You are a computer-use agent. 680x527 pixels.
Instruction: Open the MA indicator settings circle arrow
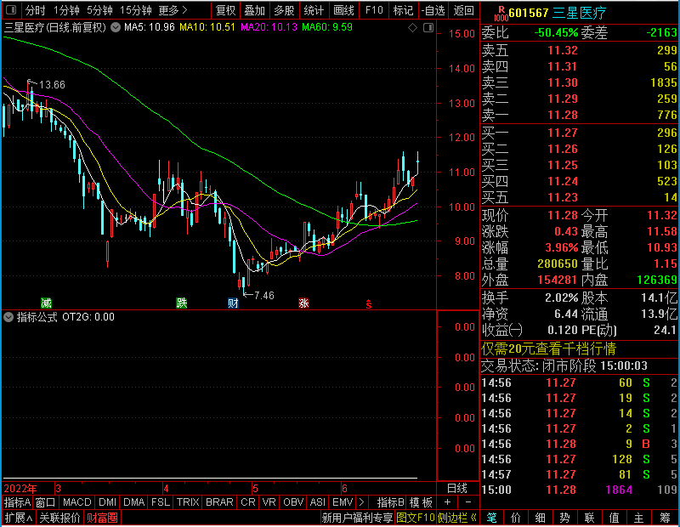tap(116, 27)
